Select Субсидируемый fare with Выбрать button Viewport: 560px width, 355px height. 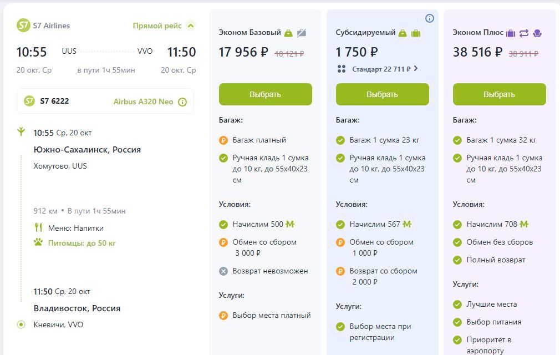(382, 94)
